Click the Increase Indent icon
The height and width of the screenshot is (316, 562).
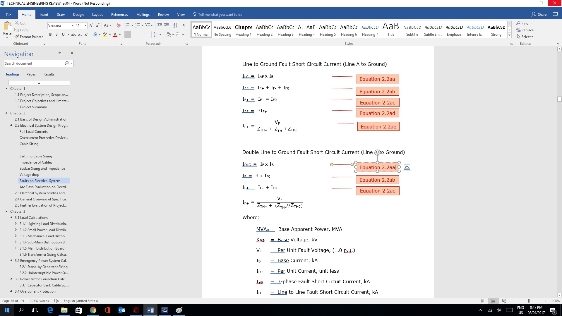point(166,25)
